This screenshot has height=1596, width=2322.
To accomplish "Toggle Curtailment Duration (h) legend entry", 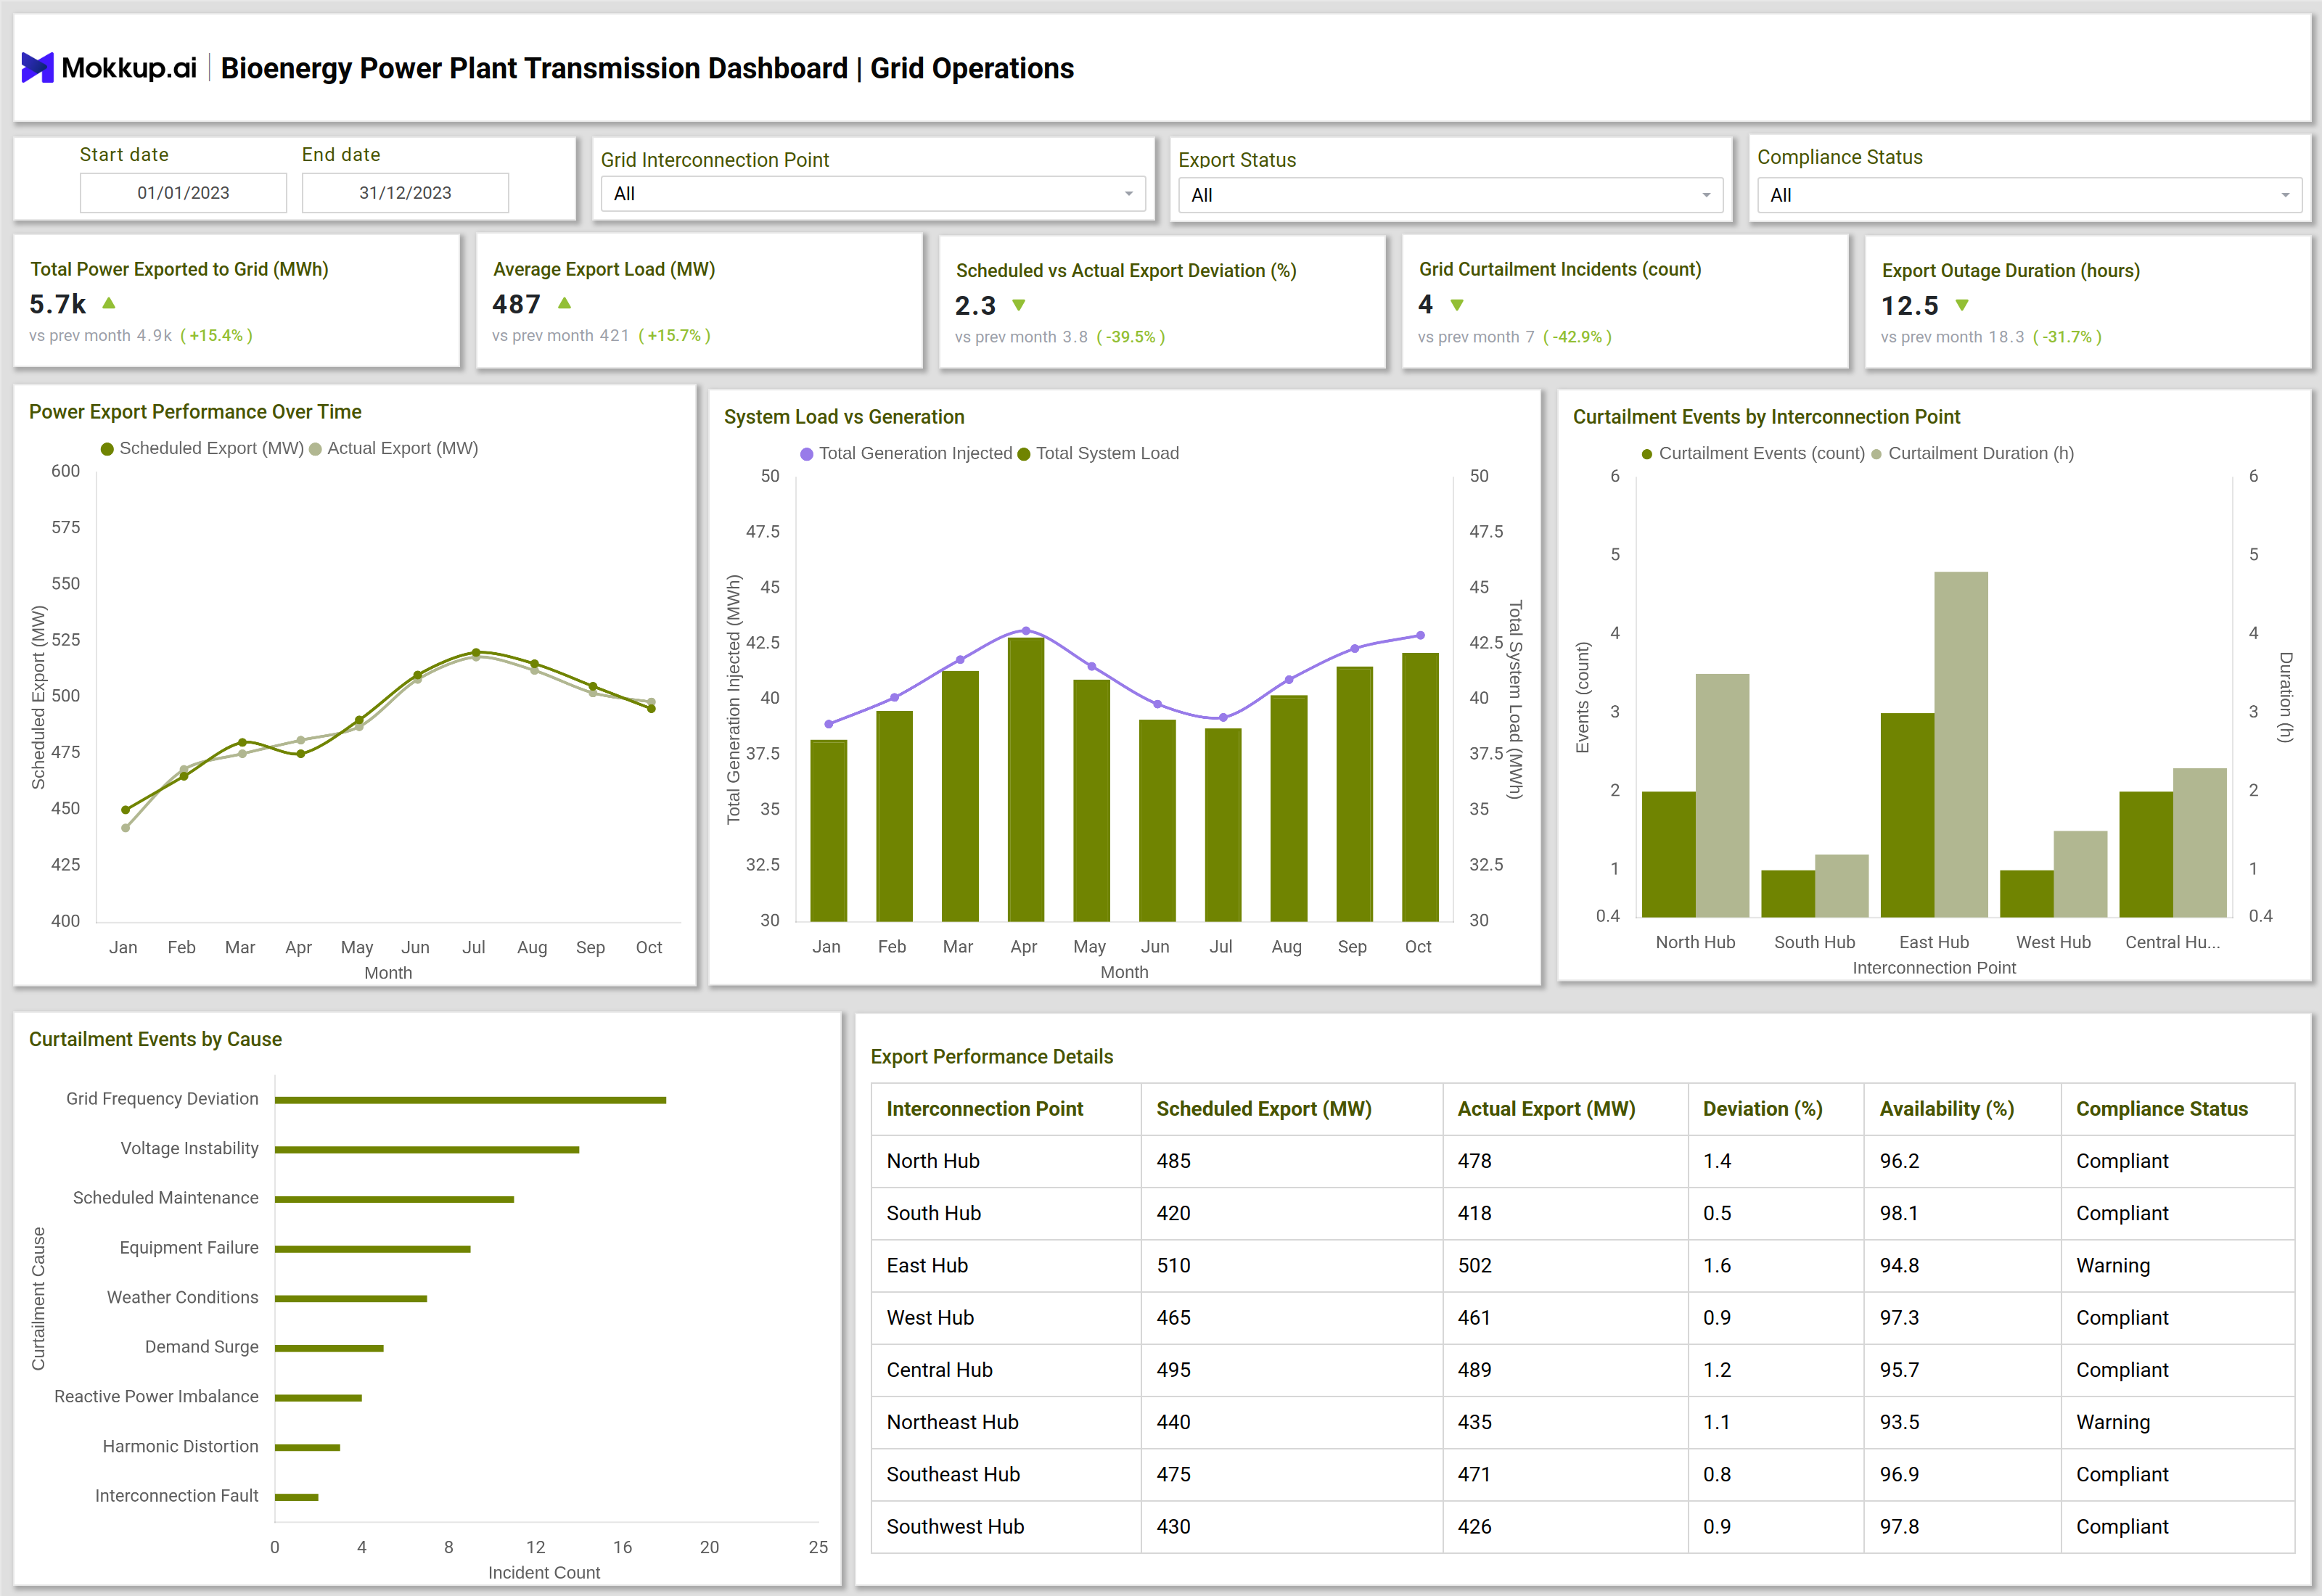I will [1972, 453].
